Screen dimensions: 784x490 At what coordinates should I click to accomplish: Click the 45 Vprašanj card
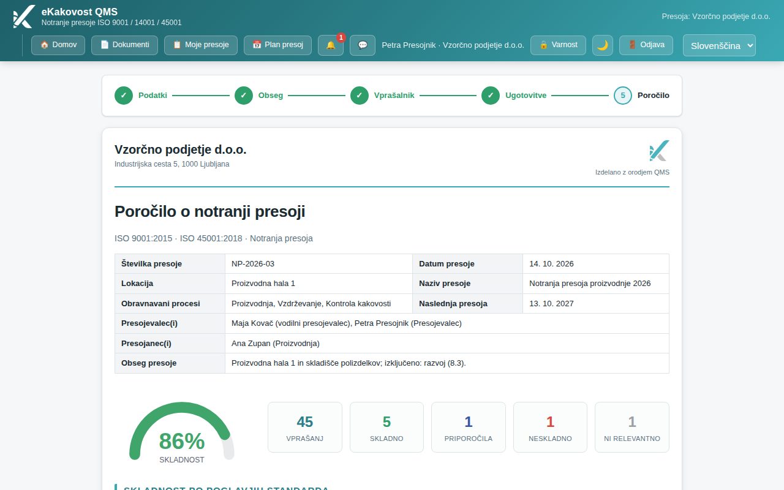305,428
